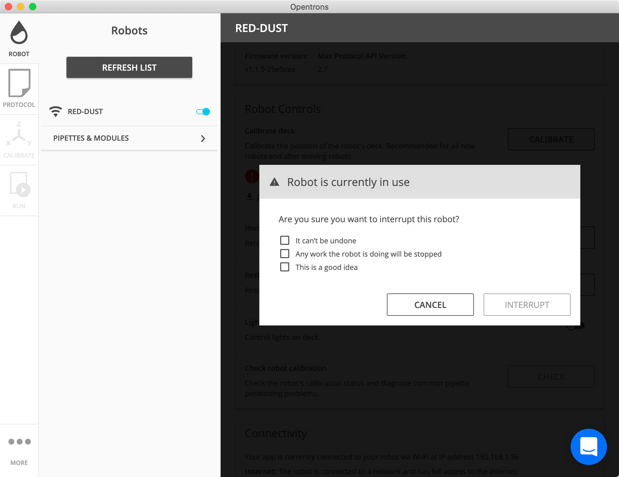Click Wi-Fi icon beside RED-DUST
Image resolution: width=619 pixels, height=477 pixels.
point(56,112)
